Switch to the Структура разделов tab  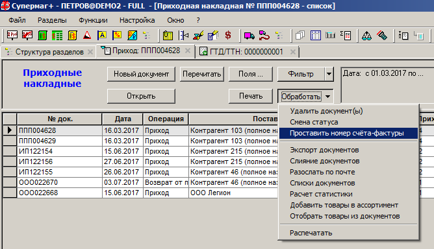tap(49, 52)
